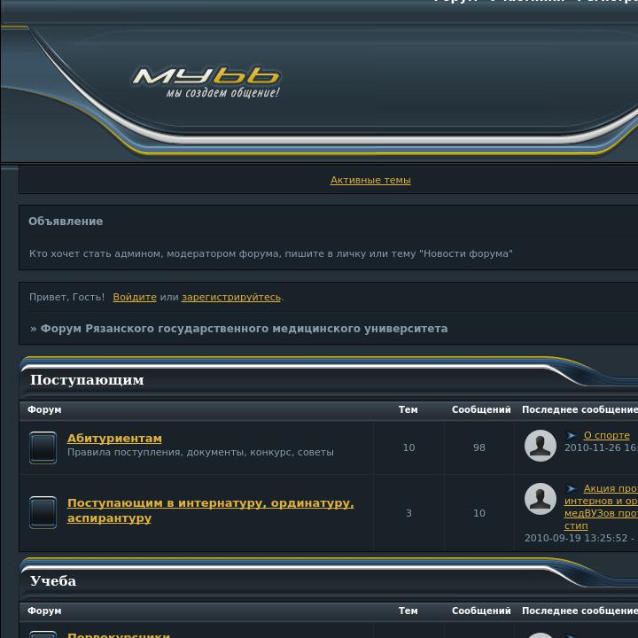The image size is (638, 638).
Task: Click the Правила поступления forum description text
Action: pos(200,453)
